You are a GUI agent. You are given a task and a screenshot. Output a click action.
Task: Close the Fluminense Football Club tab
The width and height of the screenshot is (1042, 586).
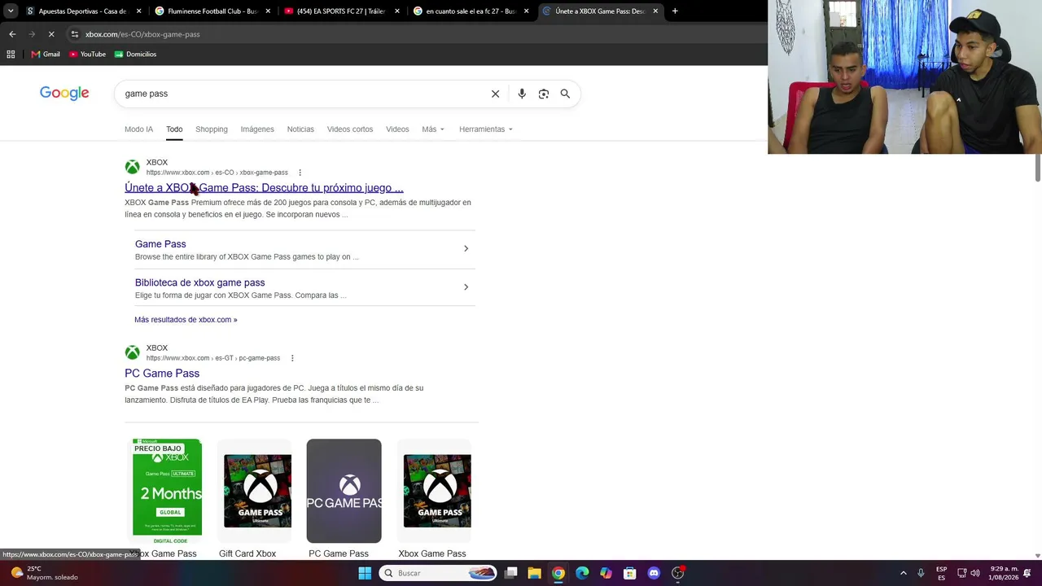268,11
